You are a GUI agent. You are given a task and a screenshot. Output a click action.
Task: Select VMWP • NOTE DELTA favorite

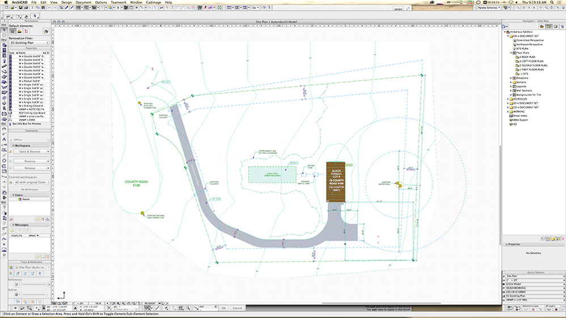point(32,109)
